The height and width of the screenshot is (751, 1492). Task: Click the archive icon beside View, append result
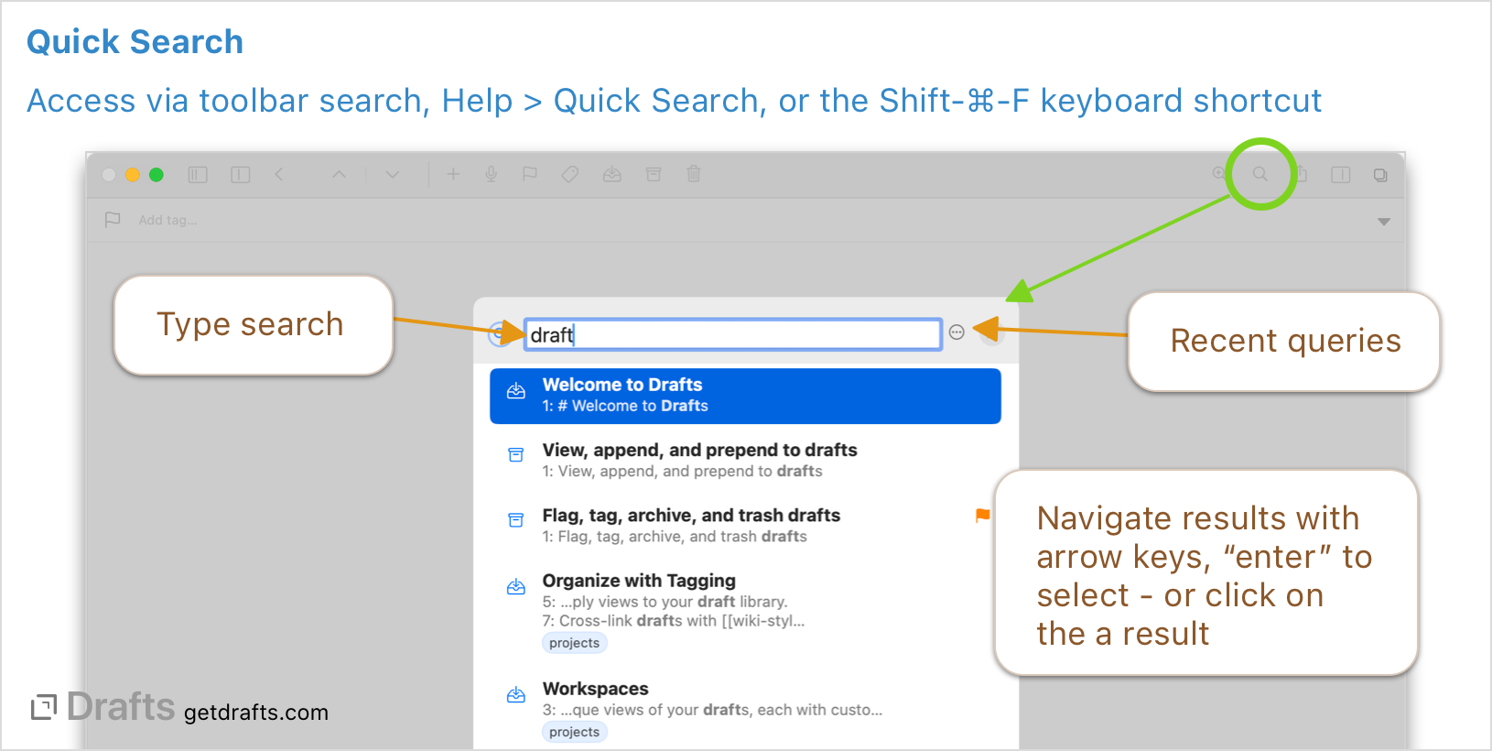pos(516,455)
